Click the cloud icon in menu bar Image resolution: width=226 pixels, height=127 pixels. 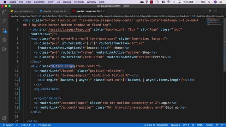[142, 2]
